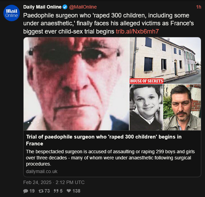Click the house street photo
Image resolution: width=205 pixels, height=197 pixels.
point(165,61)
